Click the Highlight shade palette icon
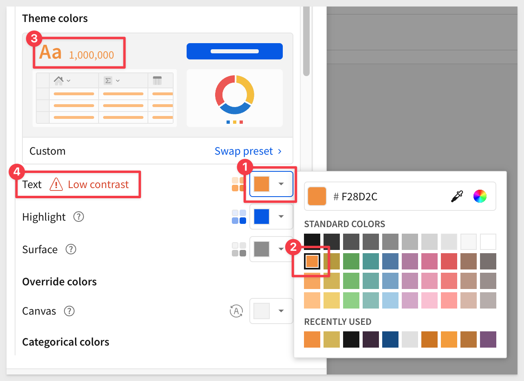Screen dimensions: 524x381 tap(239, 217)
